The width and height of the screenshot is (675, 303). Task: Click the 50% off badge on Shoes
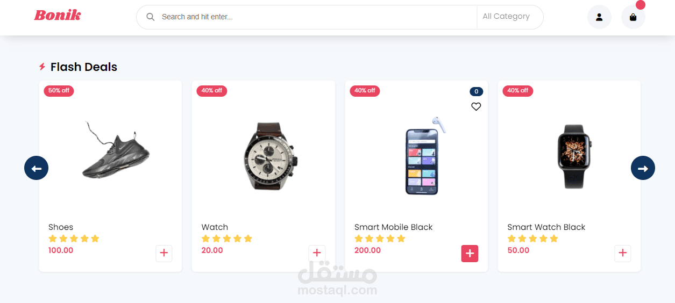[59, 91]
